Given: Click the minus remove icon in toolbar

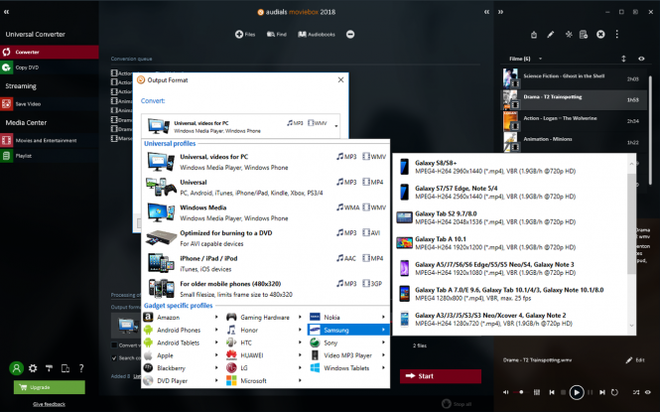Looking at the screenshot, I should 350,34.
